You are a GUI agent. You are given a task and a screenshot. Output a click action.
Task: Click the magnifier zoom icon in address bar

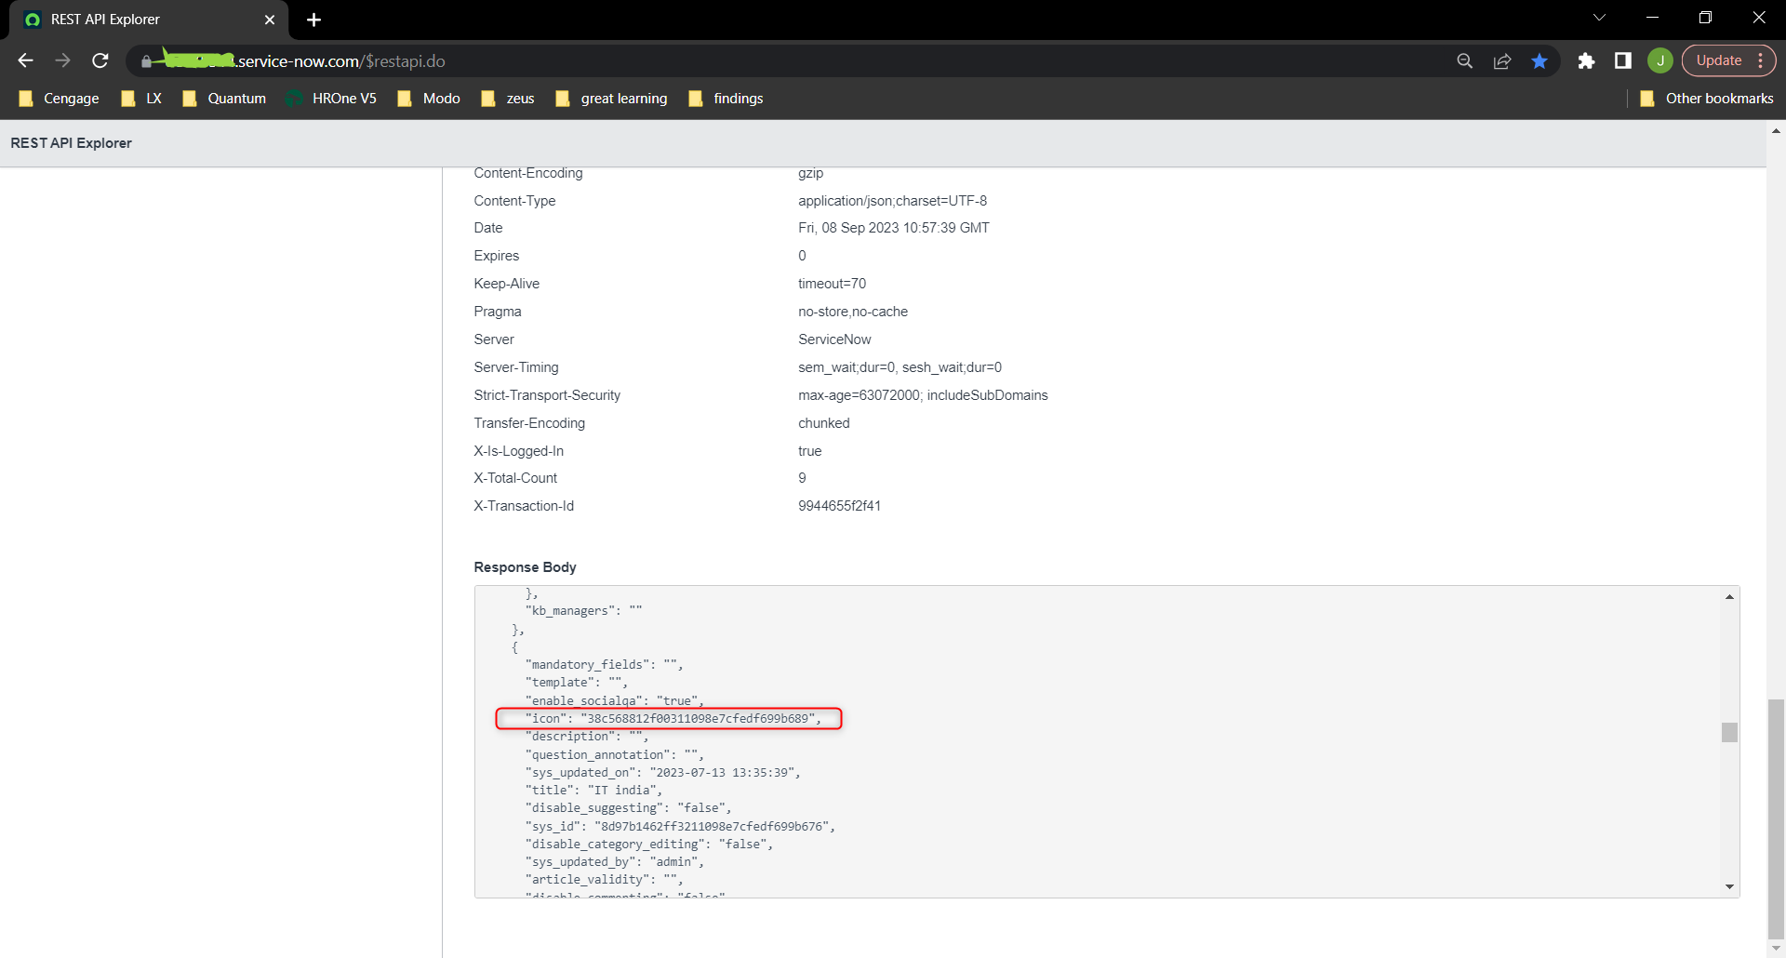[1465, 60]
